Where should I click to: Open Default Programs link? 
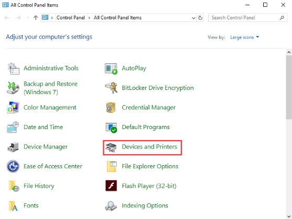tap(146, 127)
